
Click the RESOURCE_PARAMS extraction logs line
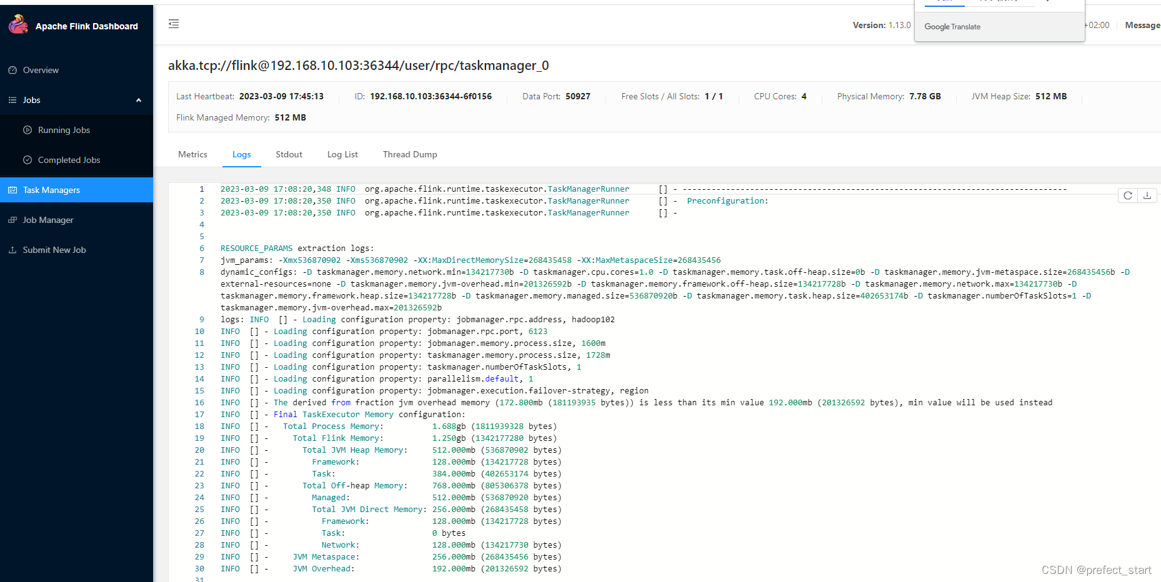pyautogui.click(x=297, y=249)
